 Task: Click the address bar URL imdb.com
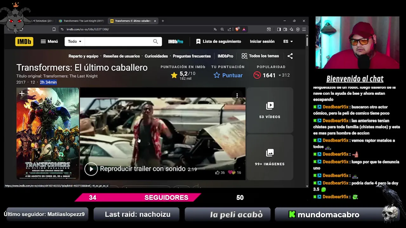[88, 29]
